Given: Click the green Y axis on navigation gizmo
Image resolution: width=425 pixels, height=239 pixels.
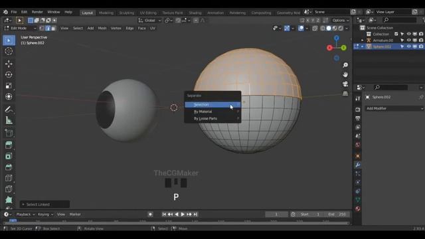Looking at the screenshot, I should click(x=344, y=48).
